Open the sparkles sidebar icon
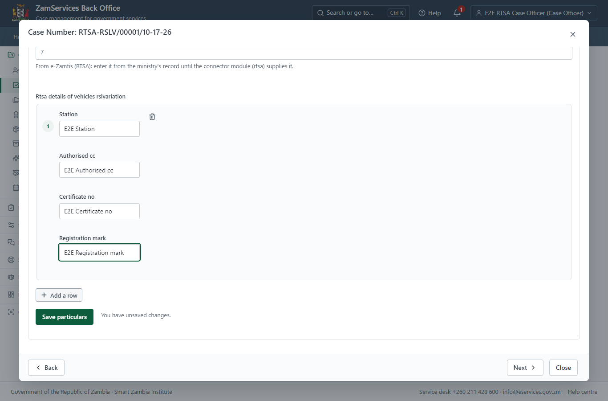 click(x=16, y=158)
